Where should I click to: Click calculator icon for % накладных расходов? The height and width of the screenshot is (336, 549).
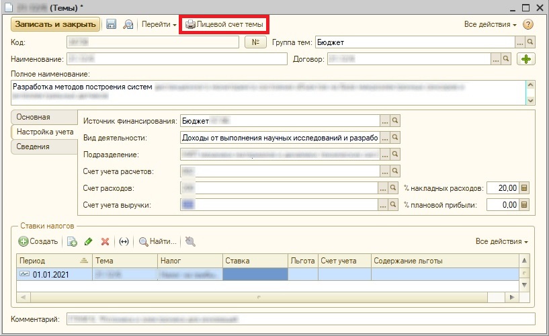pyautogui.click(x=525, y=187)
